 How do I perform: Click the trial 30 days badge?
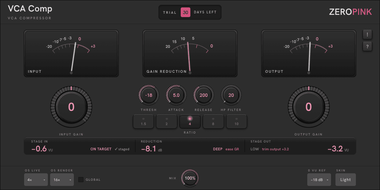click(190, 12)
